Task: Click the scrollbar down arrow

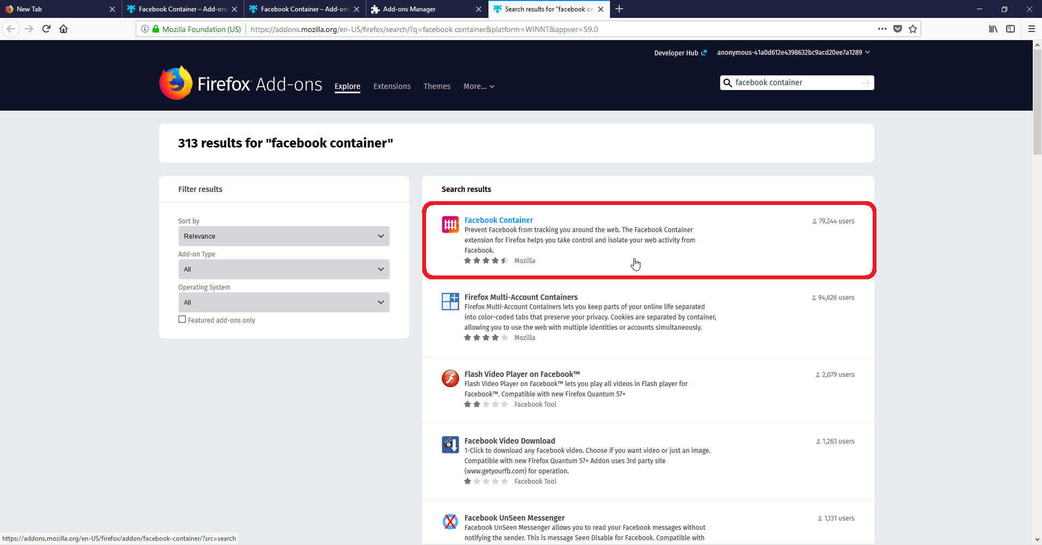Action: (x=1037, y=540)
